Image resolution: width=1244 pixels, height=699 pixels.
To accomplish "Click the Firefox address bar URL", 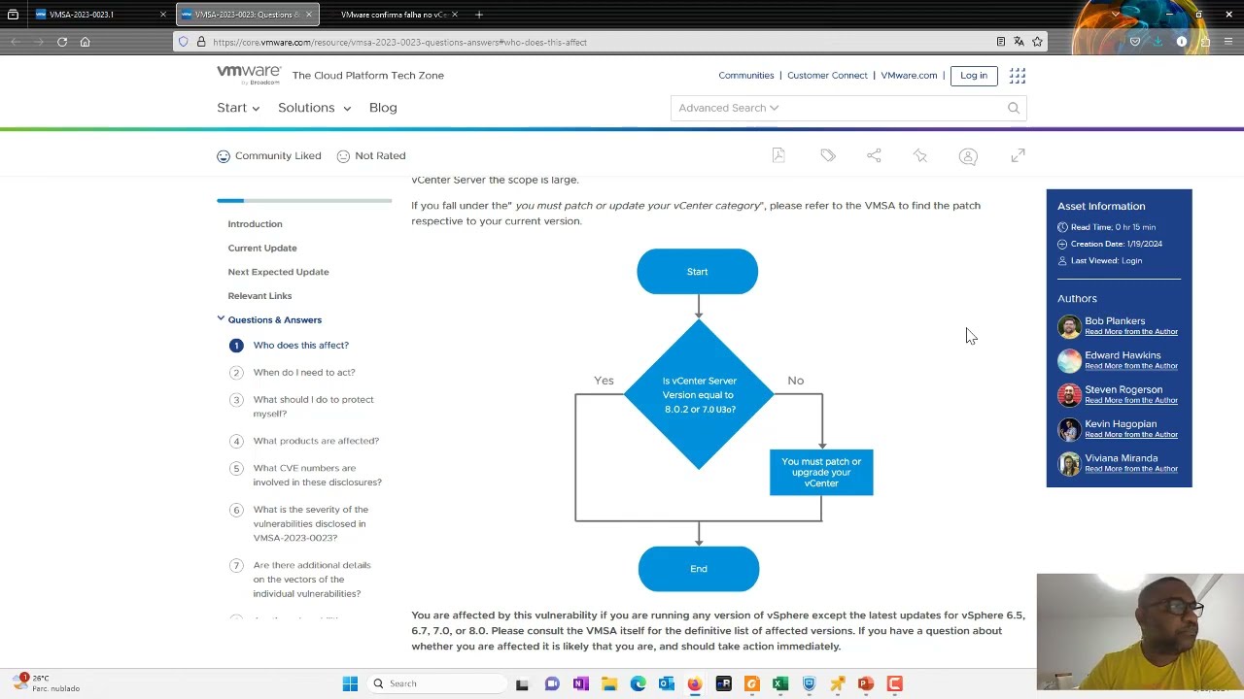I will [399, 42].
